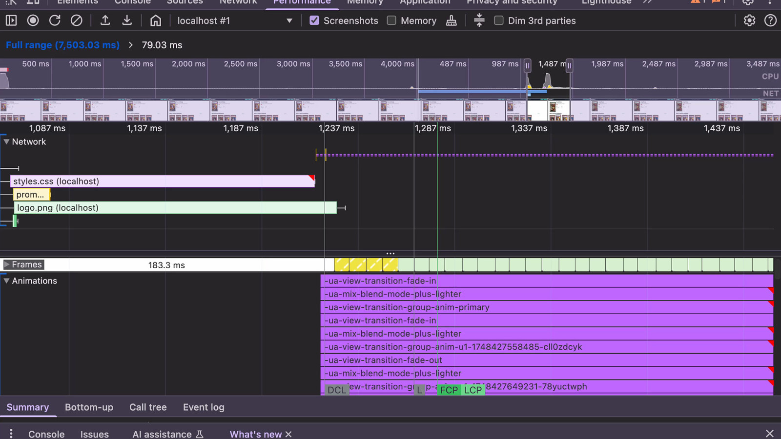Click Reload and record icon

coord(55,20)
